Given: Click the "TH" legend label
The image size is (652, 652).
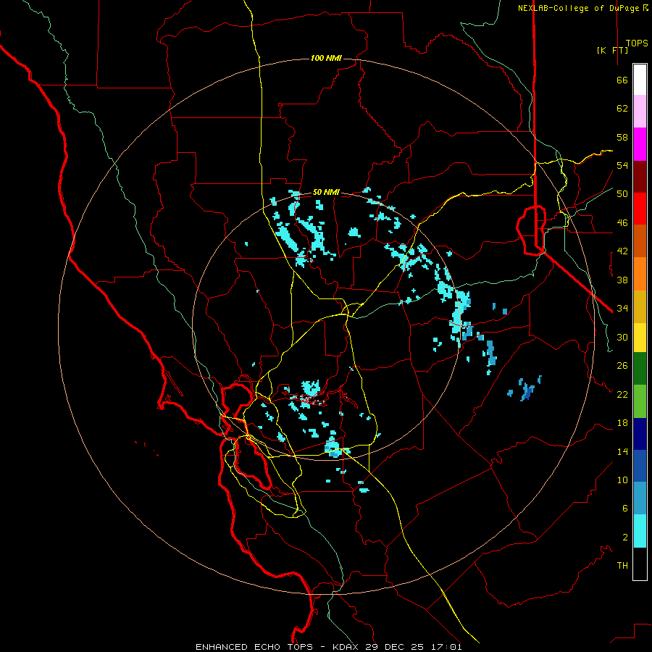Looking at the screenshot, I should (x=622, y=566).
